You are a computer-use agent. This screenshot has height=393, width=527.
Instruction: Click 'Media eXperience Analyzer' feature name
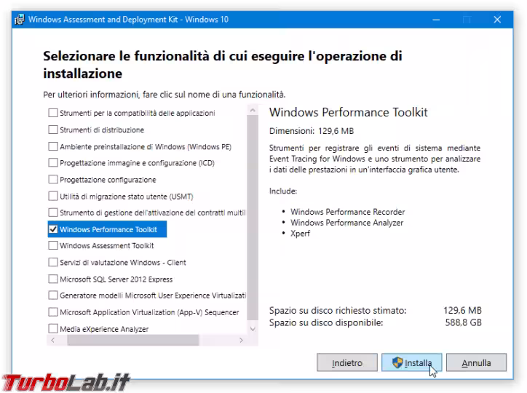104,329
